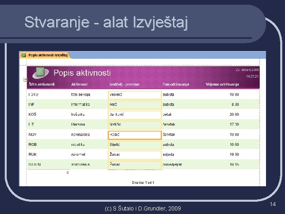Click the Žunac field in the stolni tenis row
This screenshot has width=285, height=214.
coord(135,165)
